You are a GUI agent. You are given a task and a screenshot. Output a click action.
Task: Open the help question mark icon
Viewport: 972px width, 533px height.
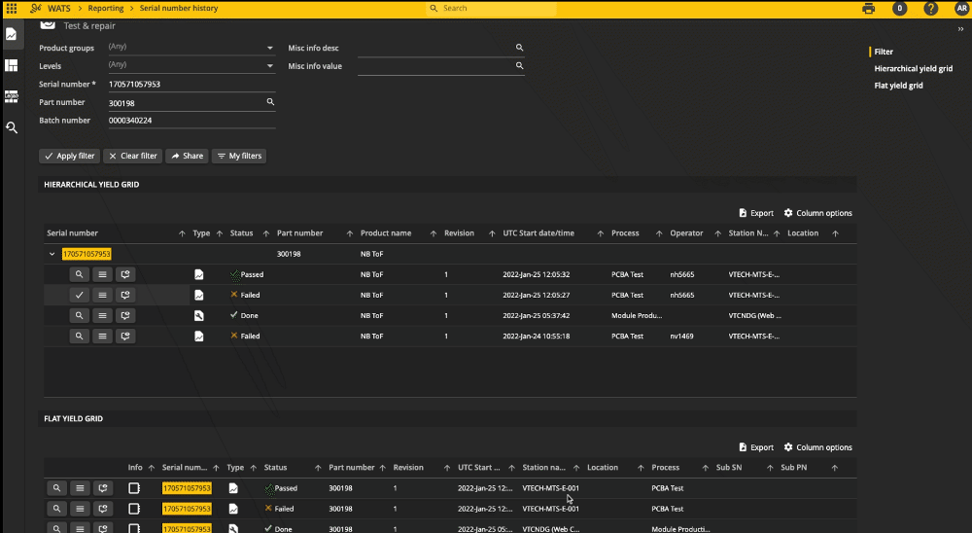pos(930,8)
